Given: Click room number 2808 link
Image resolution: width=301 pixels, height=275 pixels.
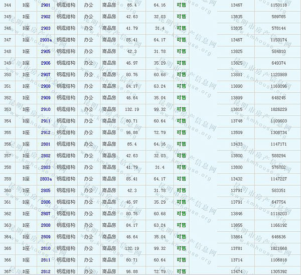Looking at the screenshot, I should pos(46,225).
